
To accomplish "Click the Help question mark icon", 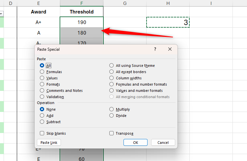I will pos(155,49).
